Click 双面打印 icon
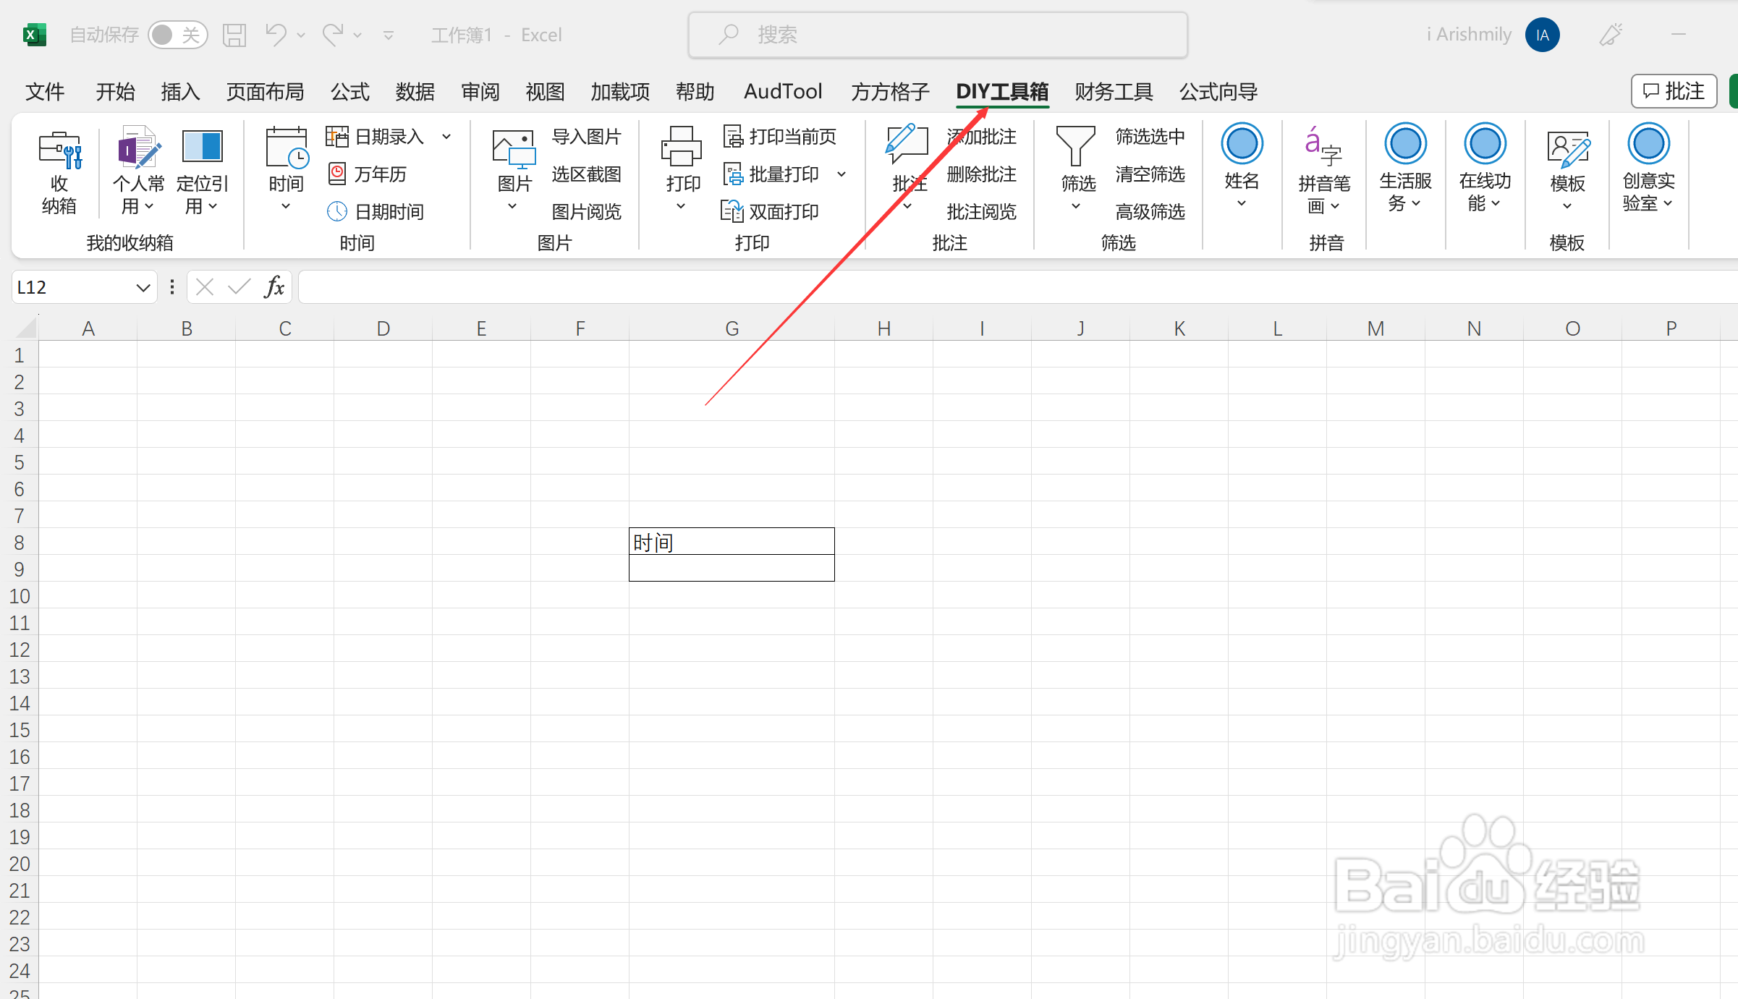1738x999 pixels. click(x=732, y=211)
